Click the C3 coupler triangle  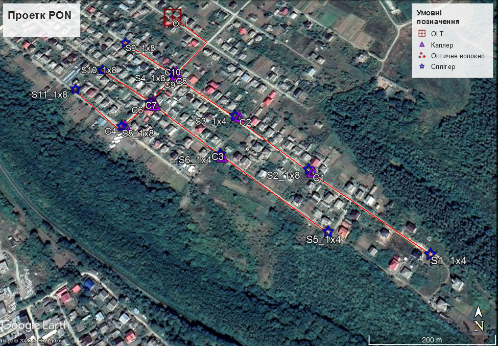click(x=221, y=156)
